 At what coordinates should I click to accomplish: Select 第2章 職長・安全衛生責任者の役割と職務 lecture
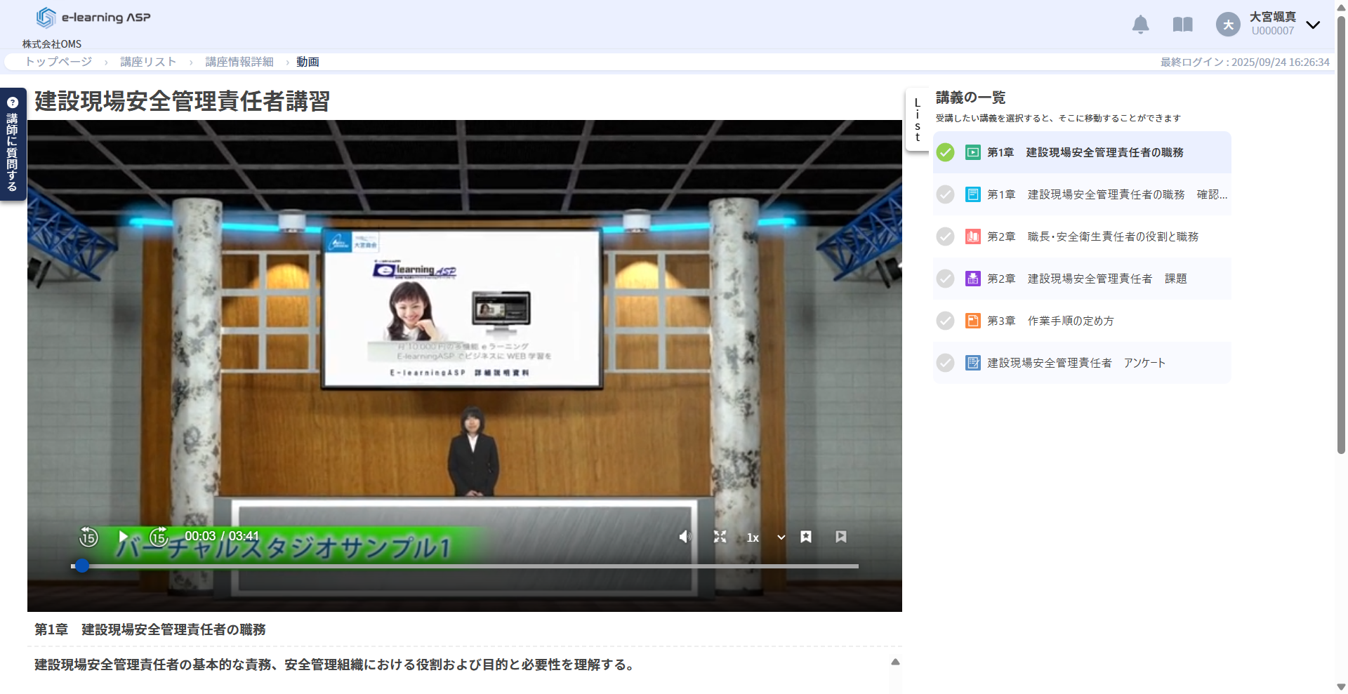[x=1092, y=236]
